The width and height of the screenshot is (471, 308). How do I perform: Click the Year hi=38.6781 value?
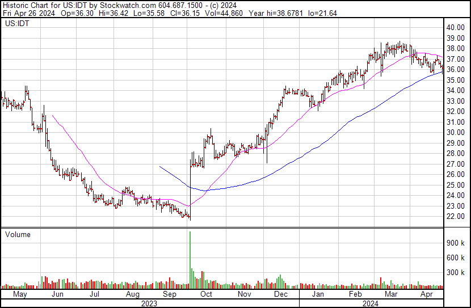(x=276, y=13)
